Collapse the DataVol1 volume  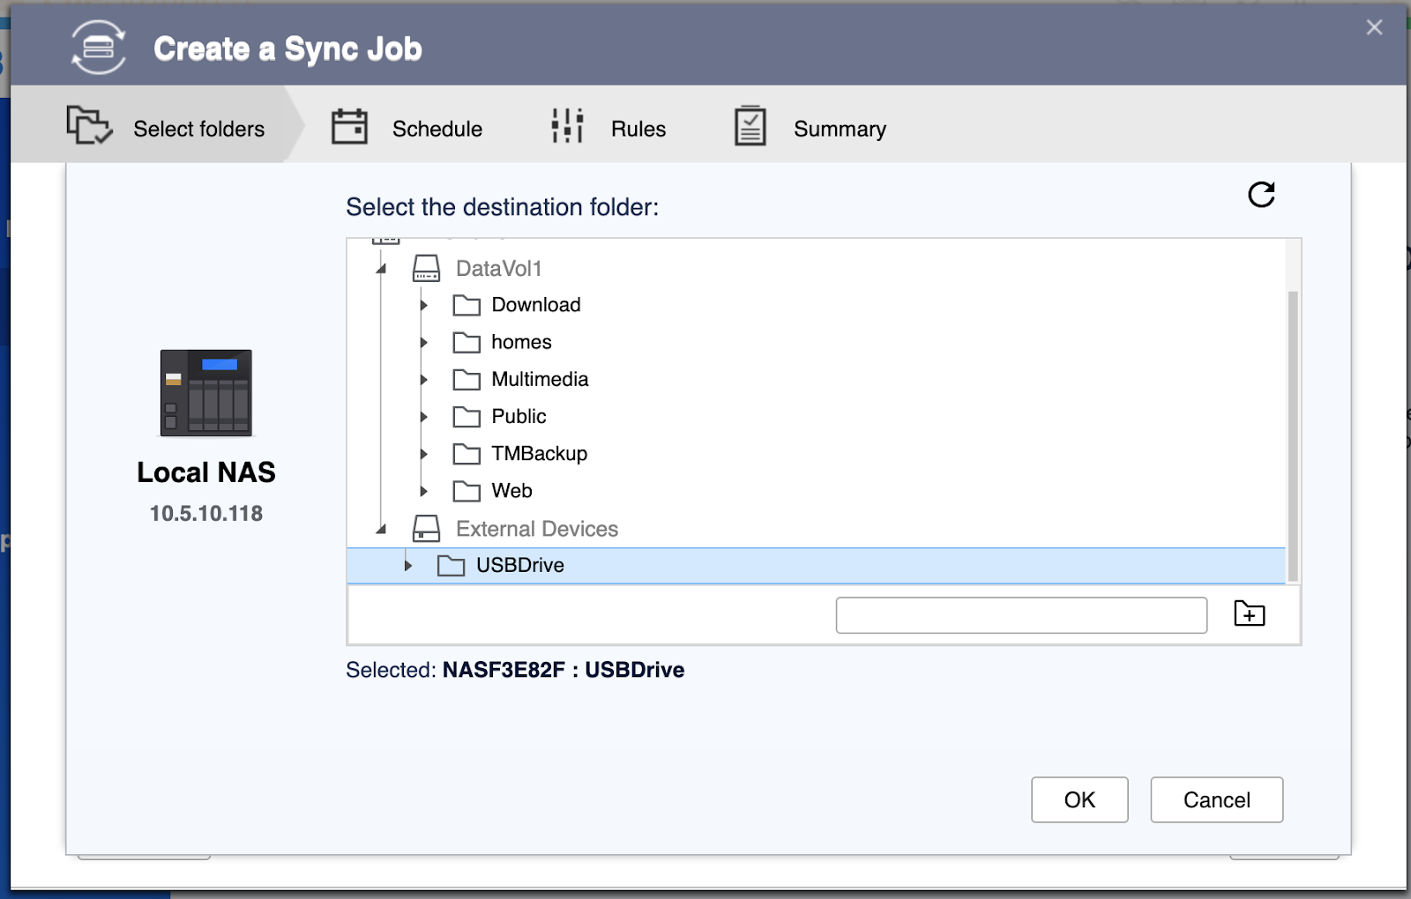382,269
